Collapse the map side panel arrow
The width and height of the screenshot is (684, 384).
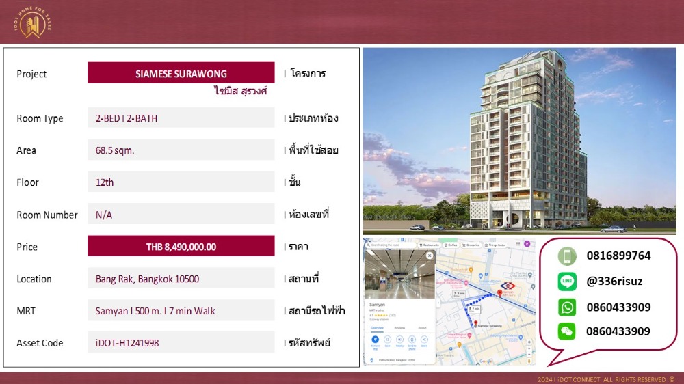(x=438, y=303)
